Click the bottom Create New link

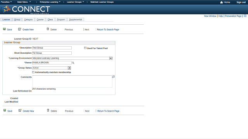pos(28,111)
